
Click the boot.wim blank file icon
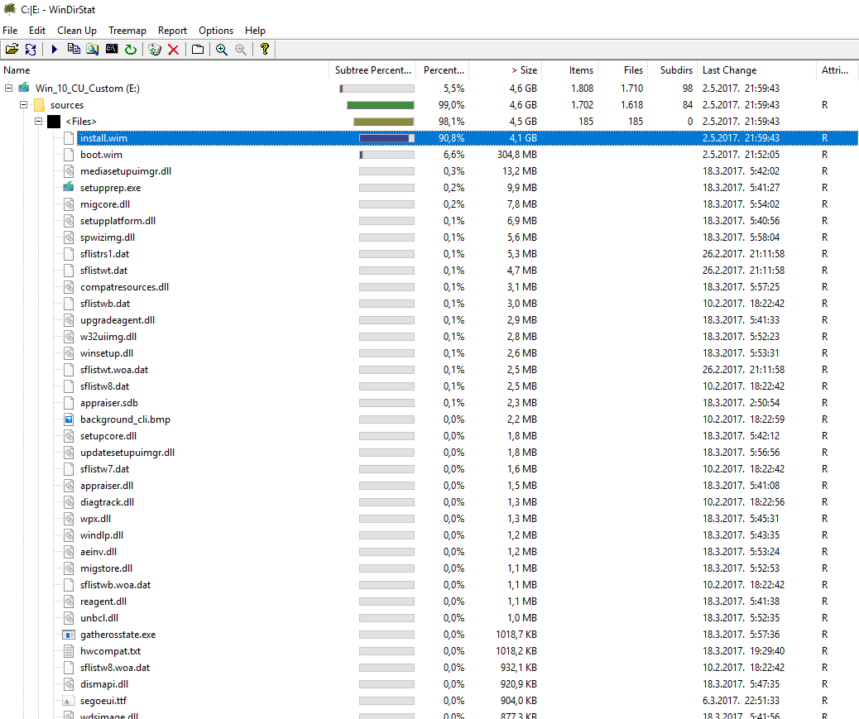pyautogui.click(x=69, y=155)
